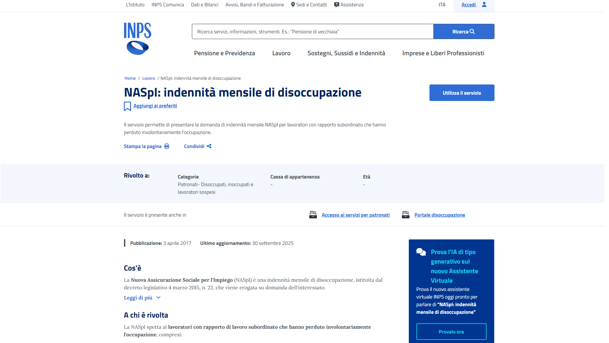This screenshot has width=609, height=343.
Task: Click the location pin icon for Sedi e Contatti
Action: (293, 4)
